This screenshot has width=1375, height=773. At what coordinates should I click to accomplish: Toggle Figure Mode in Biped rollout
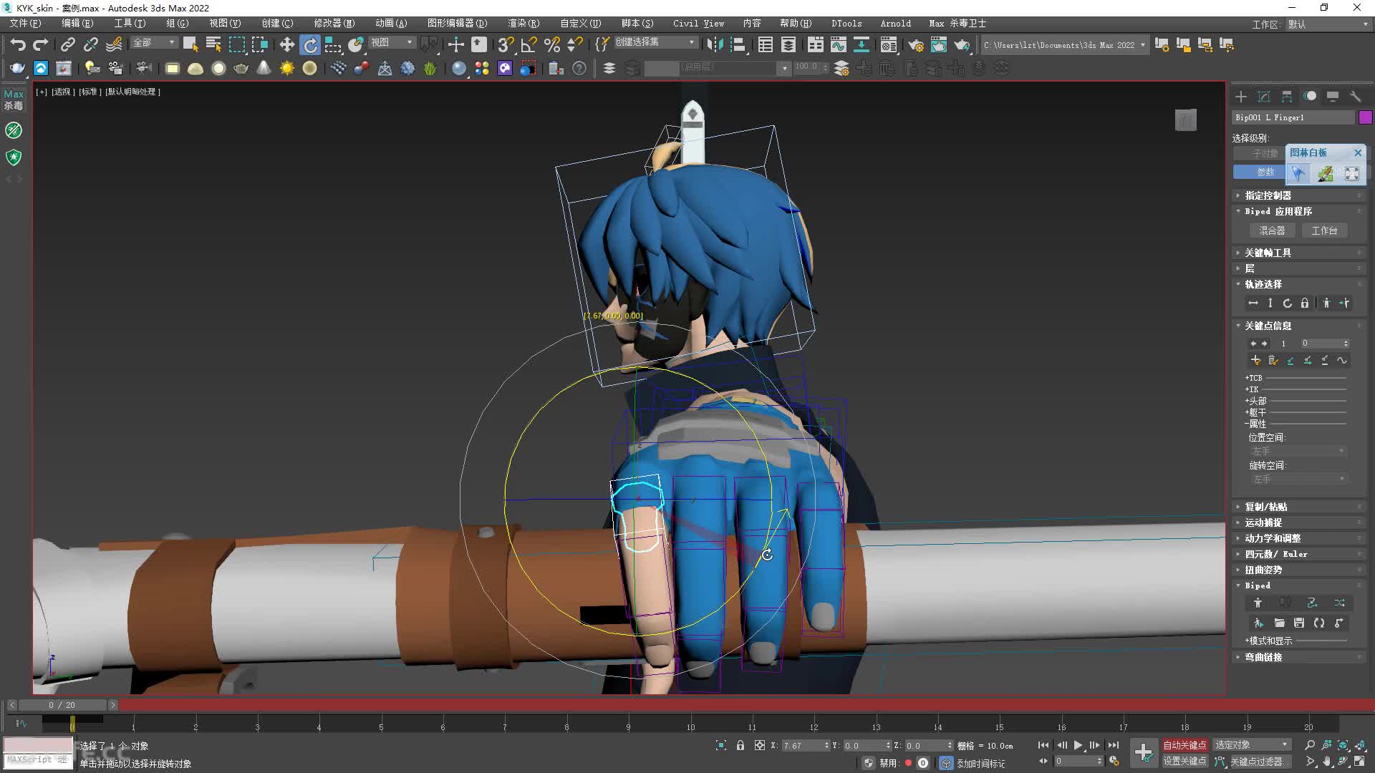[1258, 603]
